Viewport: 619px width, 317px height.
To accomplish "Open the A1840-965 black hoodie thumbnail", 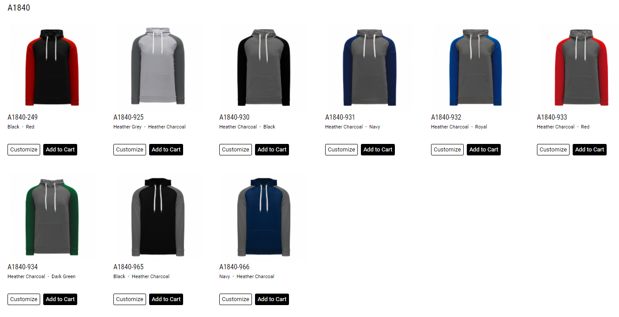I will coord(158,217).
